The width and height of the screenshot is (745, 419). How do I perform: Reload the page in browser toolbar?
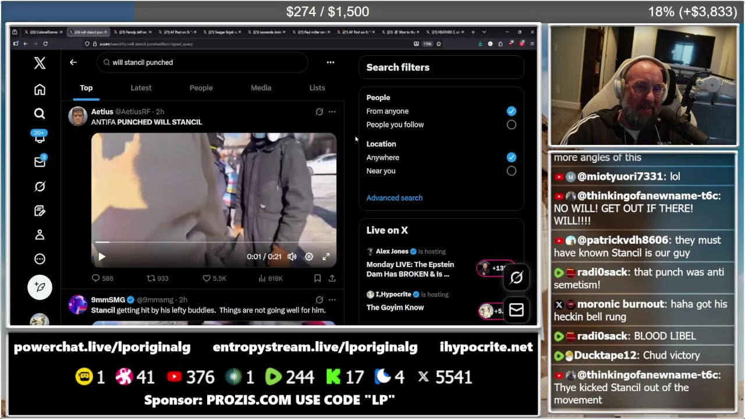[45, 44]
